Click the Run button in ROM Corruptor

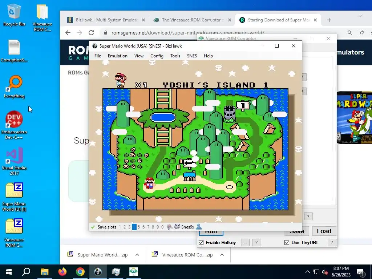pos(211,232)
